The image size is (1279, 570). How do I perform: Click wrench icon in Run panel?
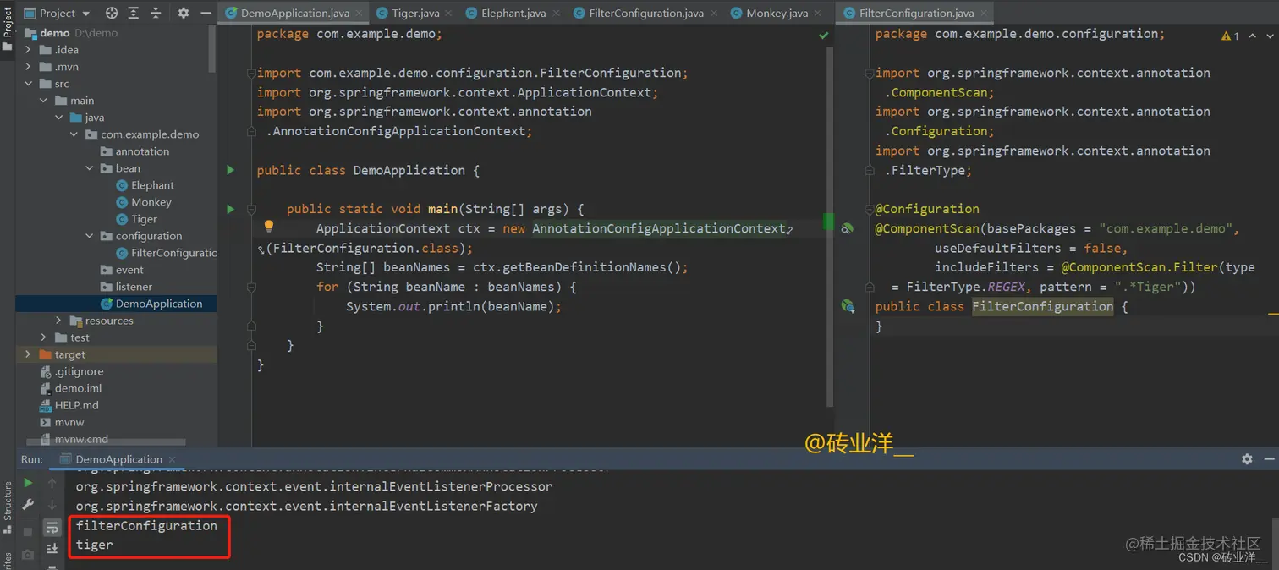tap(28, 505)
